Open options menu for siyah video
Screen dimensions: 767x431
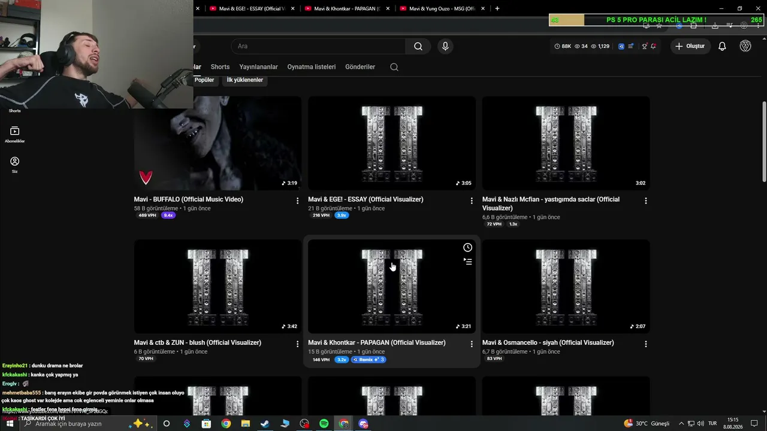(646, 344)
